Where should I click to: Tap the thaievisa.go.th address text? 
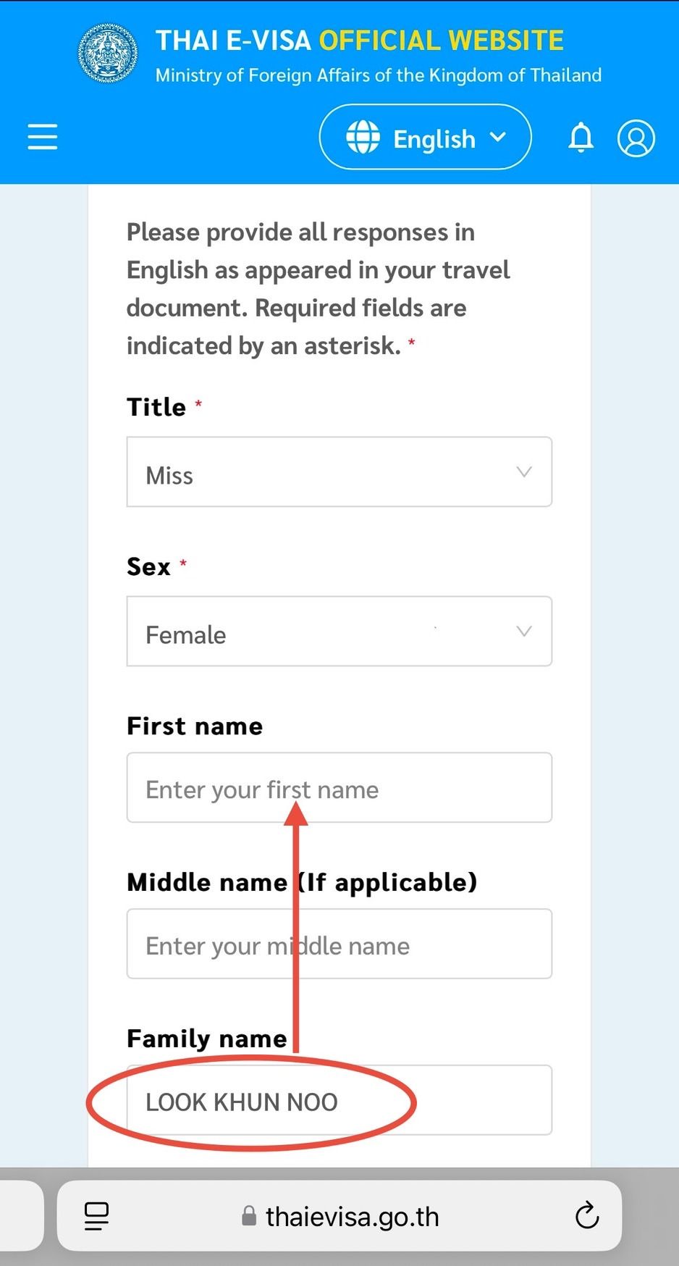tap(353, 1217)
